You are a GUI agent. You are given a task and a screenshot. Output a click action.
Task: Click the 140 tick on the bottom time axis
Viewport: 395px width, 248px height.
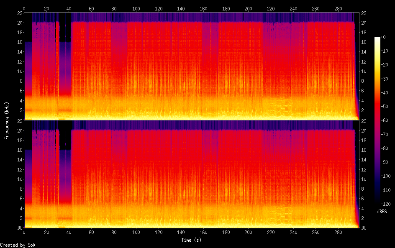pos(181,233)
